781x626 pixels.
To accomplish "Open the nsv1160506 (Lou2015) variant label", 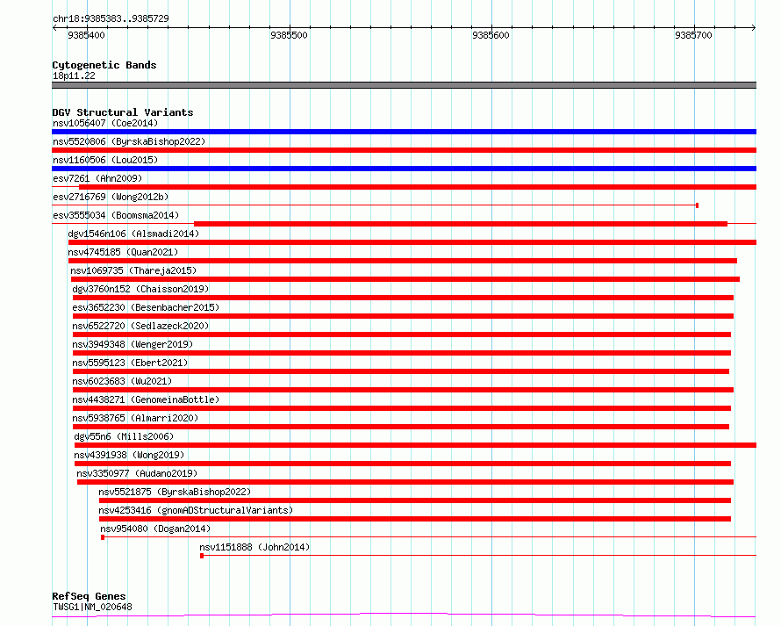I will pyautogui.click(x=105, y=160).
